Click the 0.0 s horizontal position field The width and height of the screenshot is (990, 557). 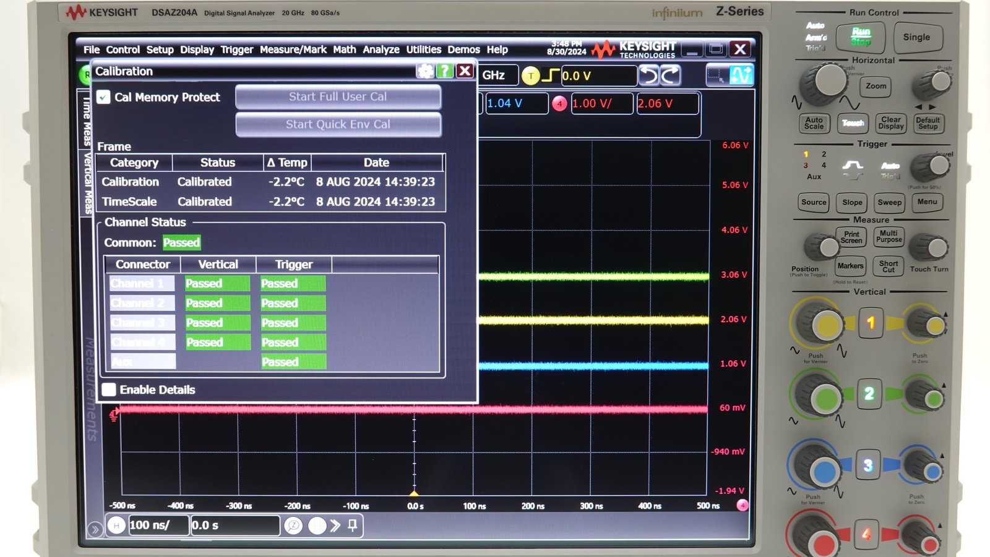[x=235, y=525]
